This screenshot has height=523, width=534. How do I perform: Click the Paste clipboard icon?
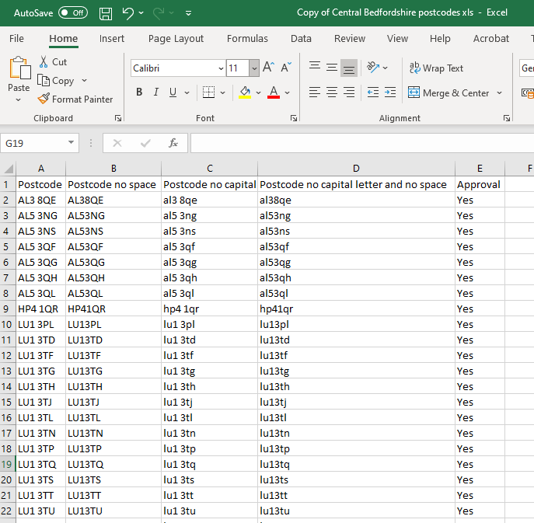(x=19, y=68)
